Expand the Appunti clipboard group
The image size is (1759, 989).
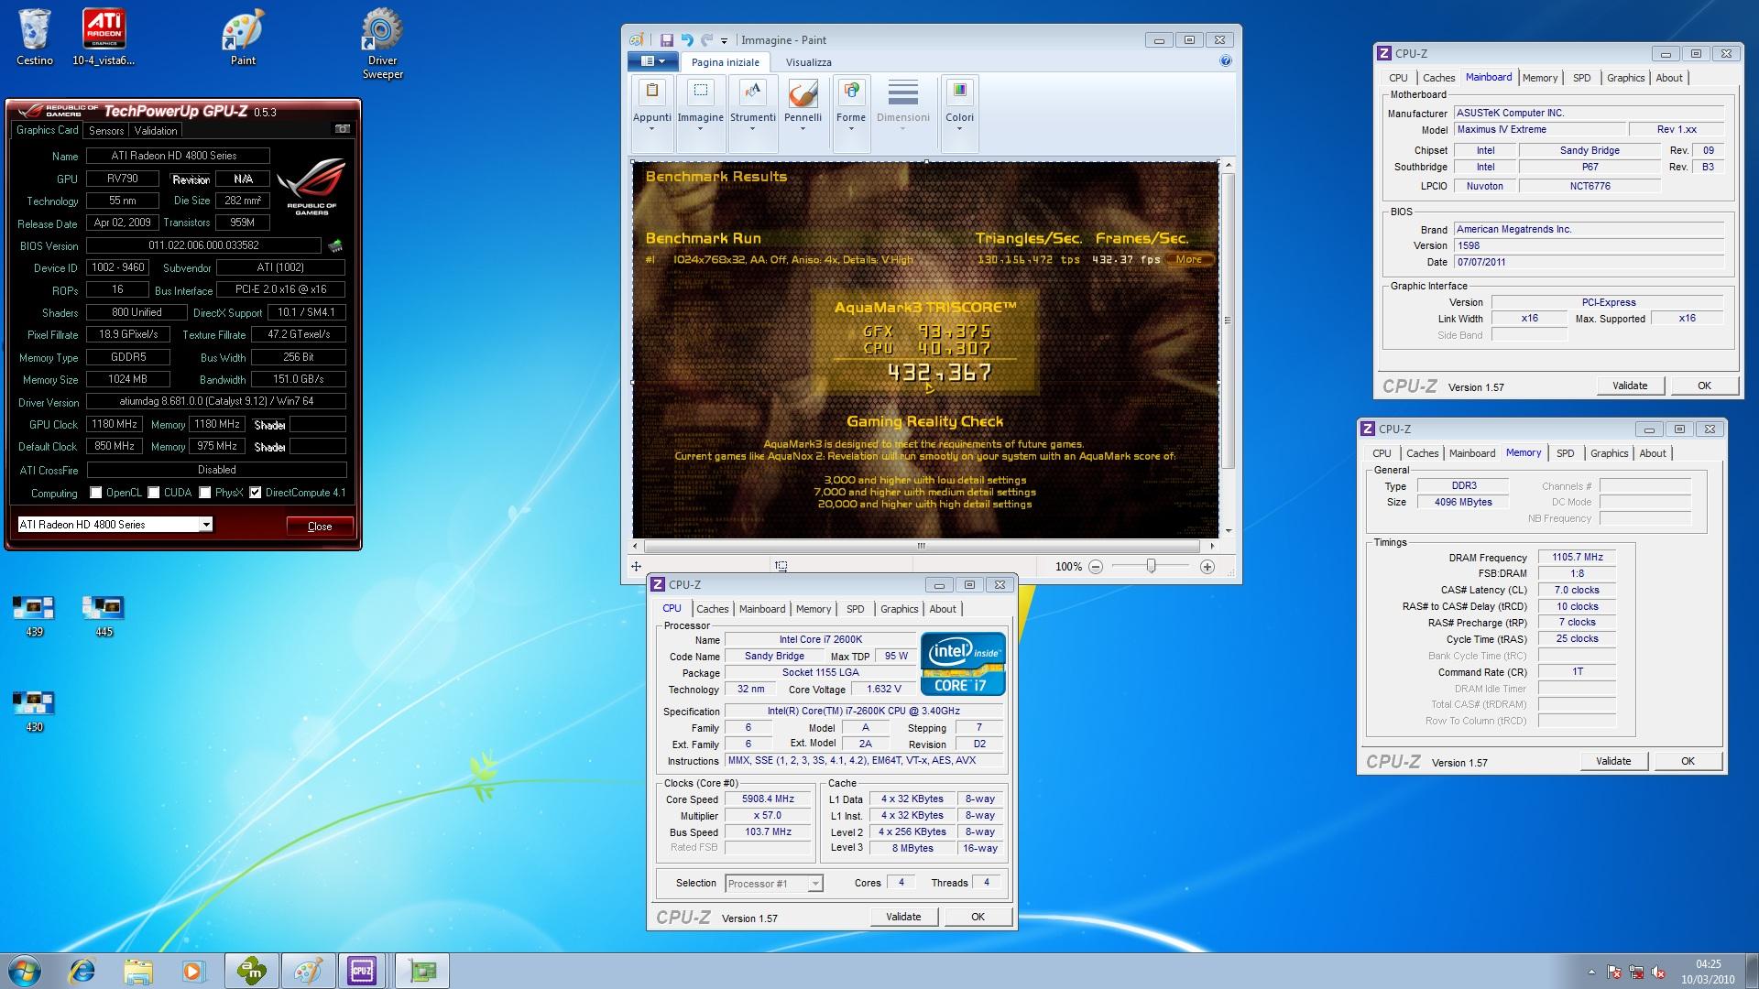652,114
